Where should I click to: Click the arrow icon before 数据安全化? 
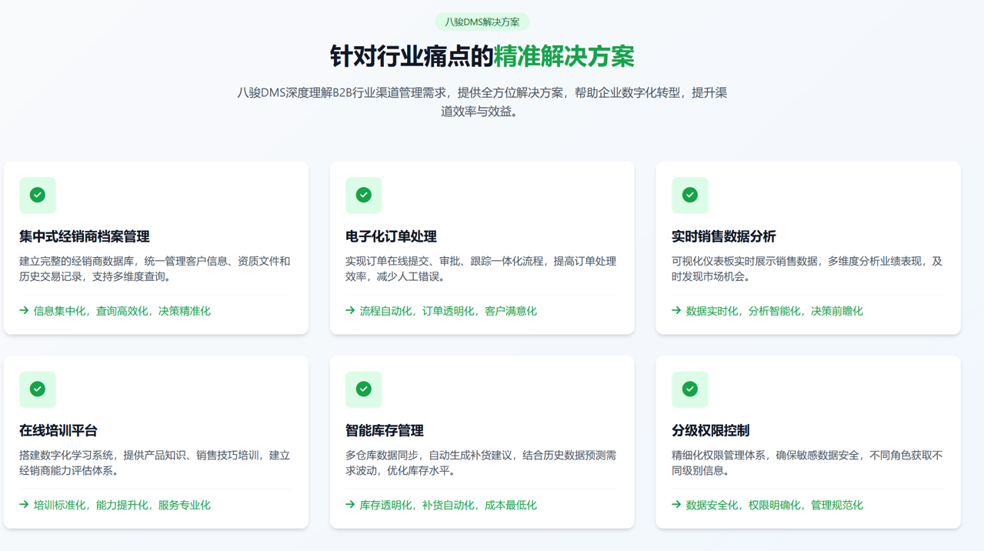tap(676, 505)
